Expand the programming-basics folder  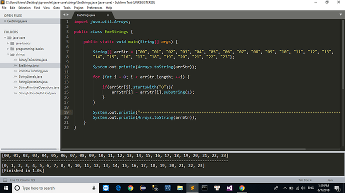[8, 49]
